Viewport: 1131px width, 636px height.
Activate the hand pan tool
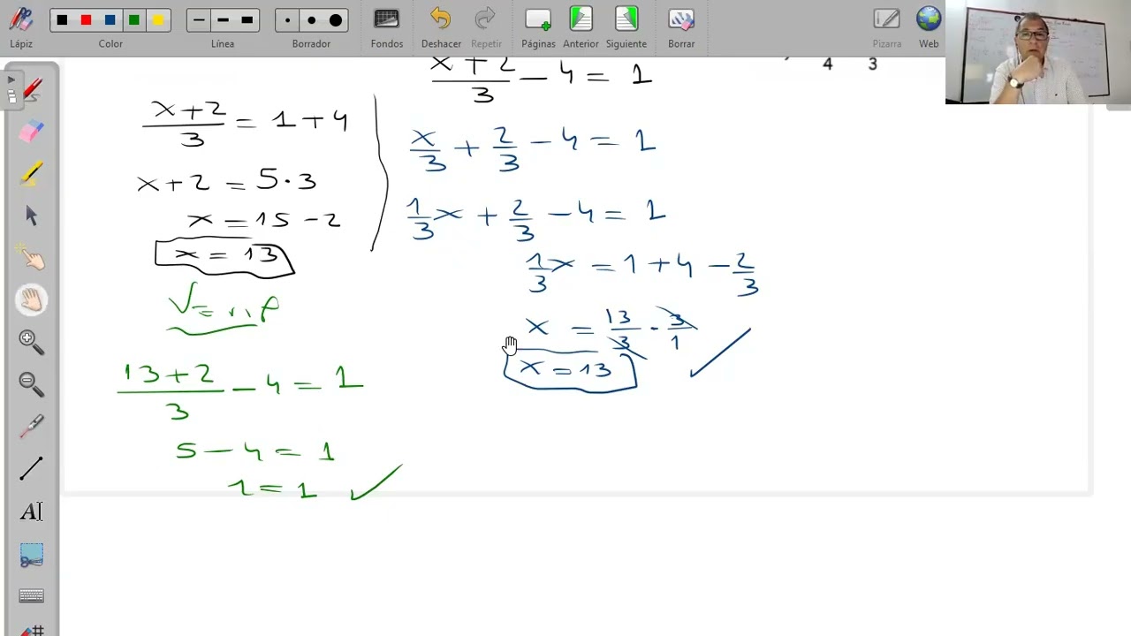(31, 299)
